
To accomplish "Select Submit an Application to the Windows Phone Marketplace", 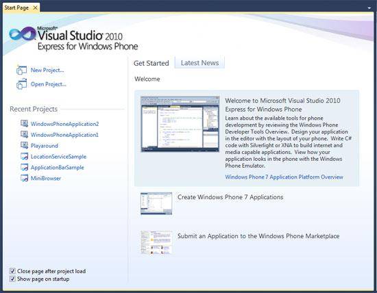I will pos(258,236).
